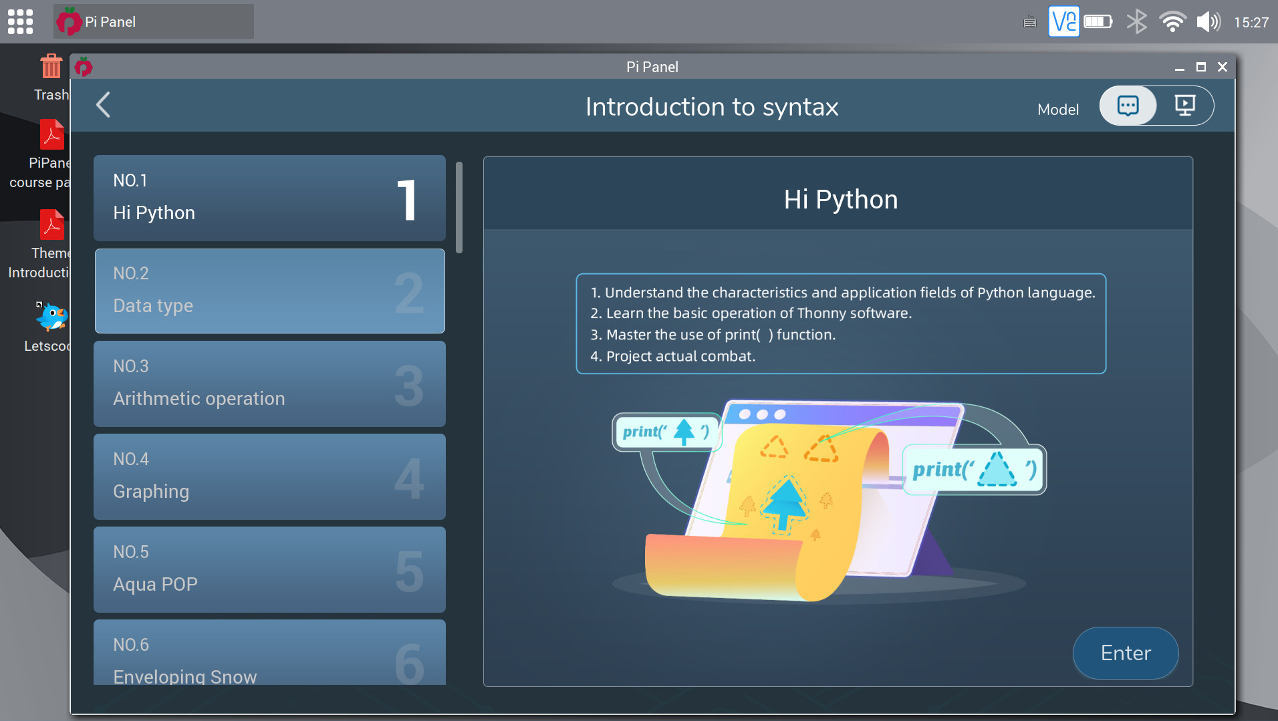Click the Introduction to syntax title
Screen dimensions: 1278x721
pos(712,107)
